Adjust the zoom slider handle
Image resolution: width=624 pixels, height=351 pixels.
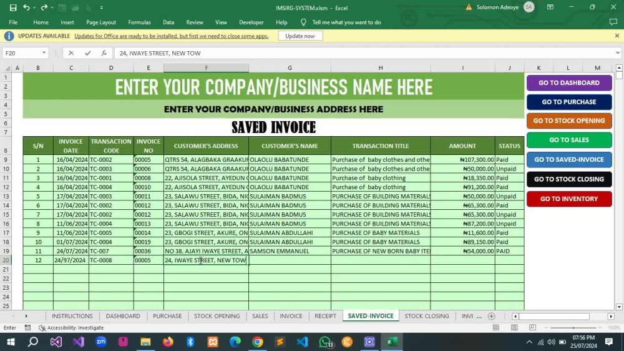pos(573,327)
